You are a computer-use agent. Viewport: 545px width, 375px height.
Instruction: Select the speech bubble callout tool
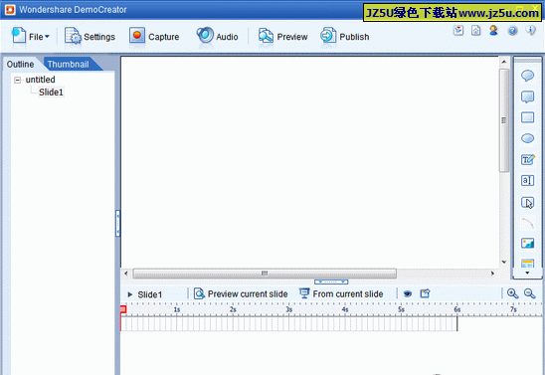[527, 76]
